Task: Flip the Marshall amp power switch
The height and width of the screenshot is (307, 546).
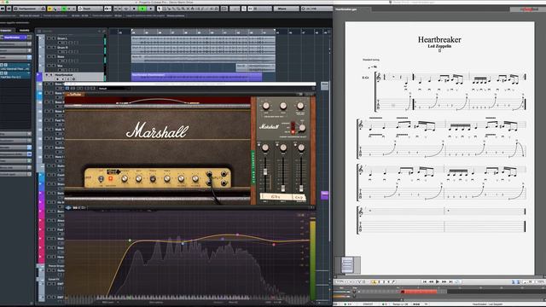Action: click(x=101, y=178)
